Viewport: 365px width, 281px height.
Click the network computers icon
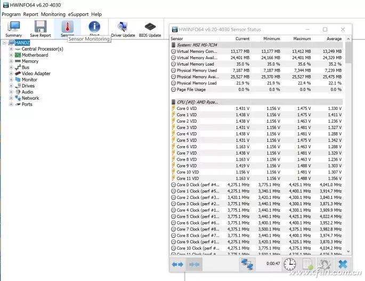pos(247,264)
